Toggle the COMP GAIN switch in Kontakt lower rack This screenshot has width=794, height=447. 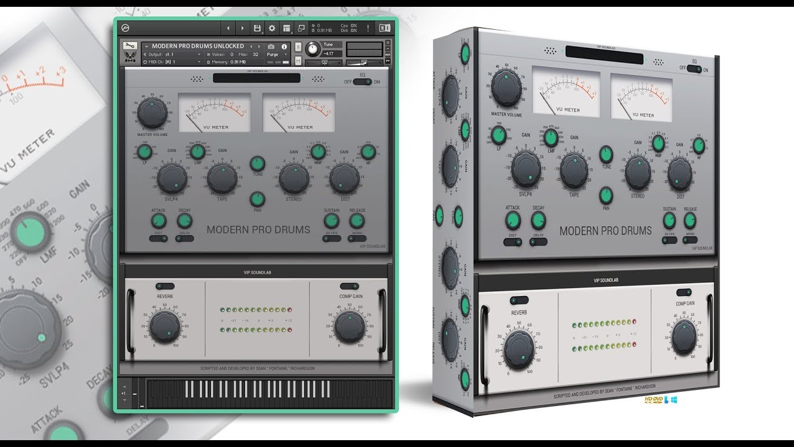(349, 286)
